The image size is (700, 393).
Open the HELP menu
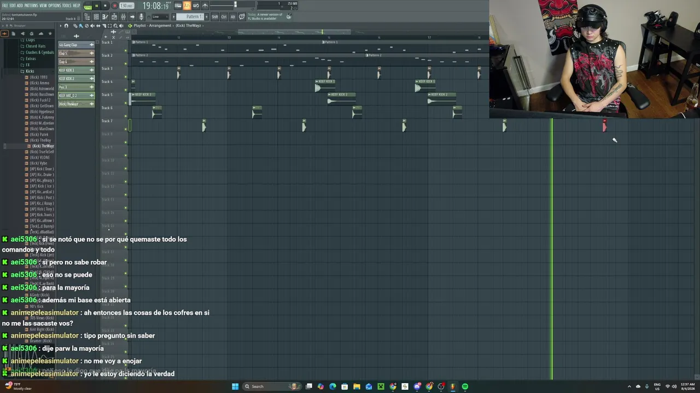(x=77, y=5)
